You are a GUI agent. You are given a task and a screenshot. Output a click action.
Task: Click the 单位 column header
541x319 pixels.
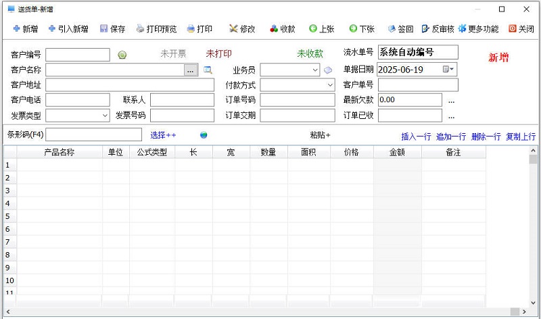pos(116,152)
